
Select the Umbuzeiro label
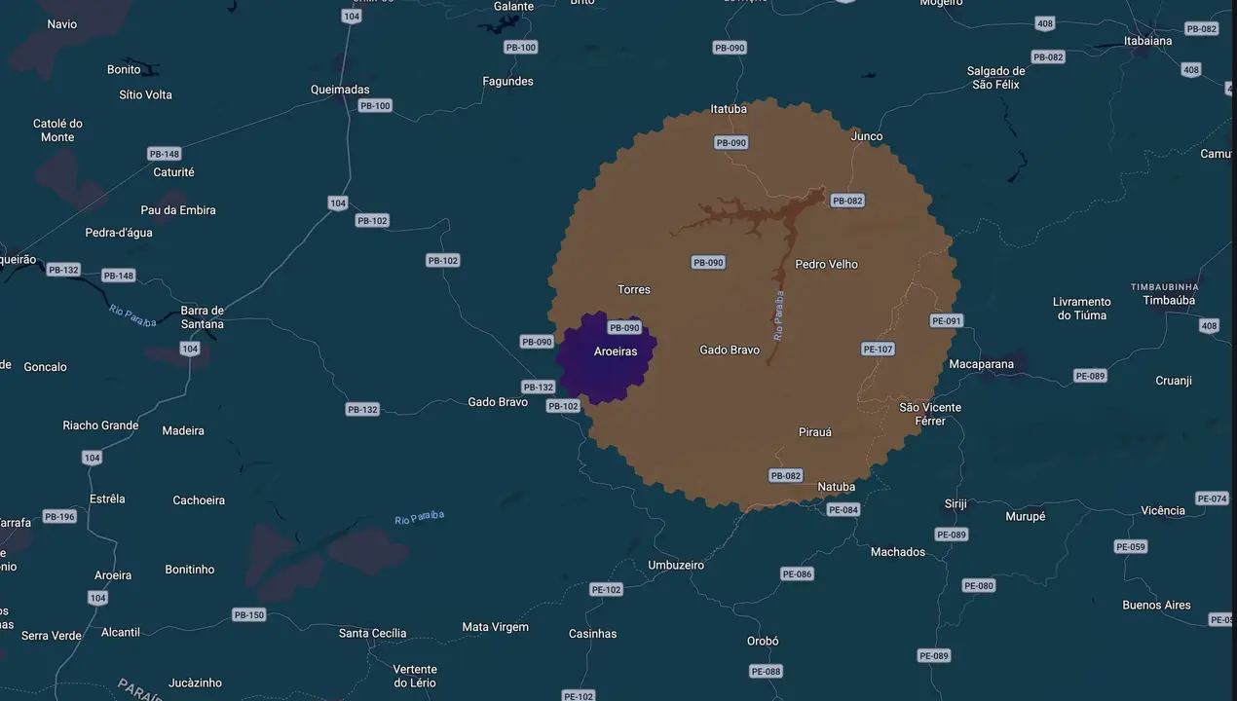click(x=676, y=566)
